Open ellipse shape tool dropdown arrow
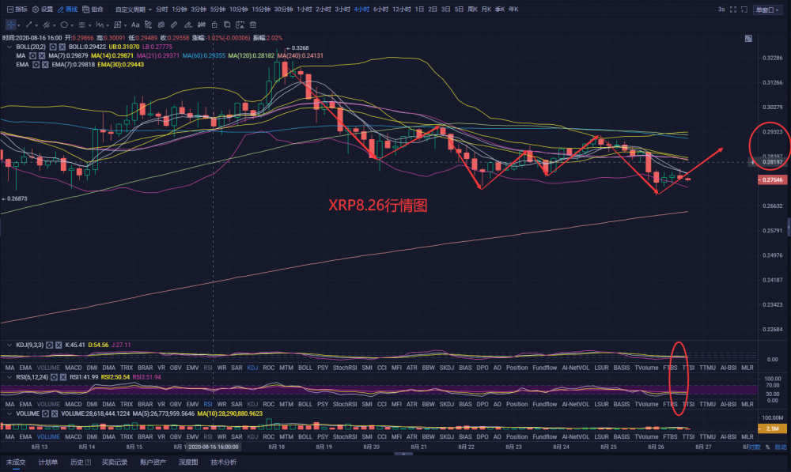This screenshot has width=791, height=472. (72, 25)
